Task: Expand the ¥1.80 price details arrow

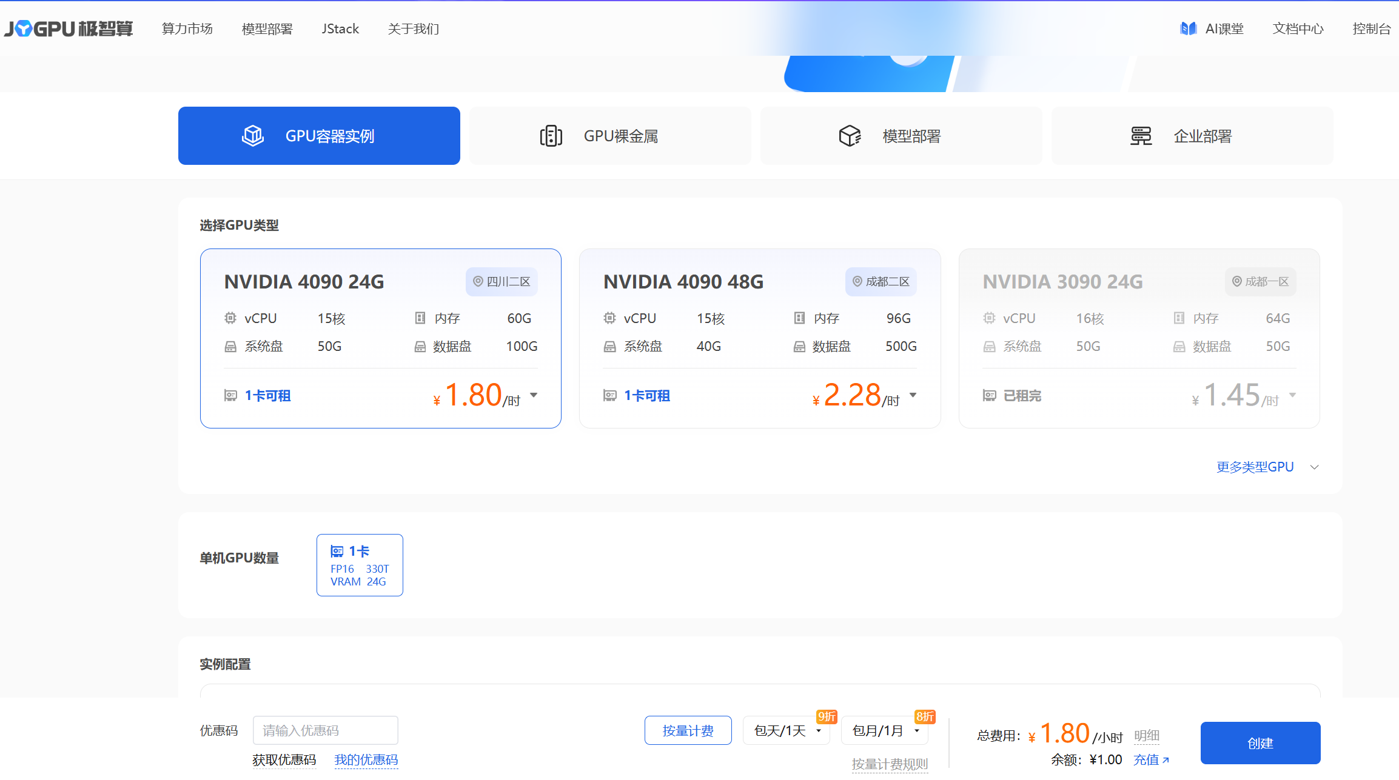Action: point(534,395)
